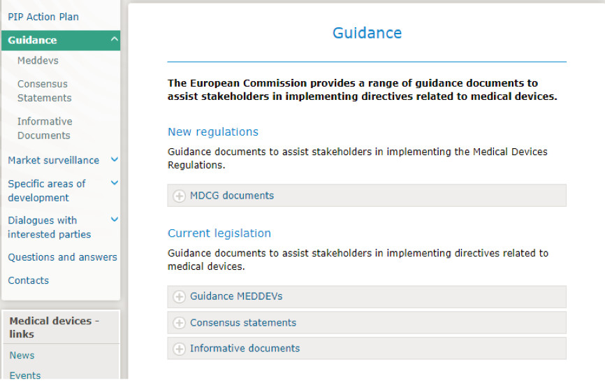Collapse the Guidance sidebar section chevron
Viewport: 605px width, 383px height.
coord(115,40)
